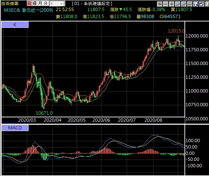Click the MACD 100.00 axis label
The image size is (209, 176).
[193, 140]
